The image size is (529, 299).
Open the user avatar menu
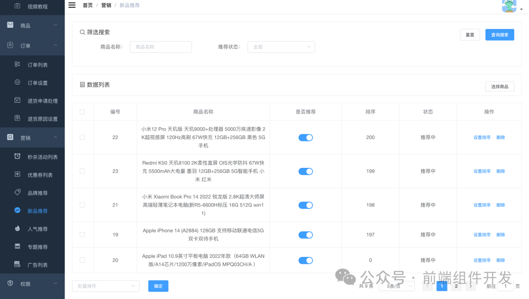click(509, 6)
